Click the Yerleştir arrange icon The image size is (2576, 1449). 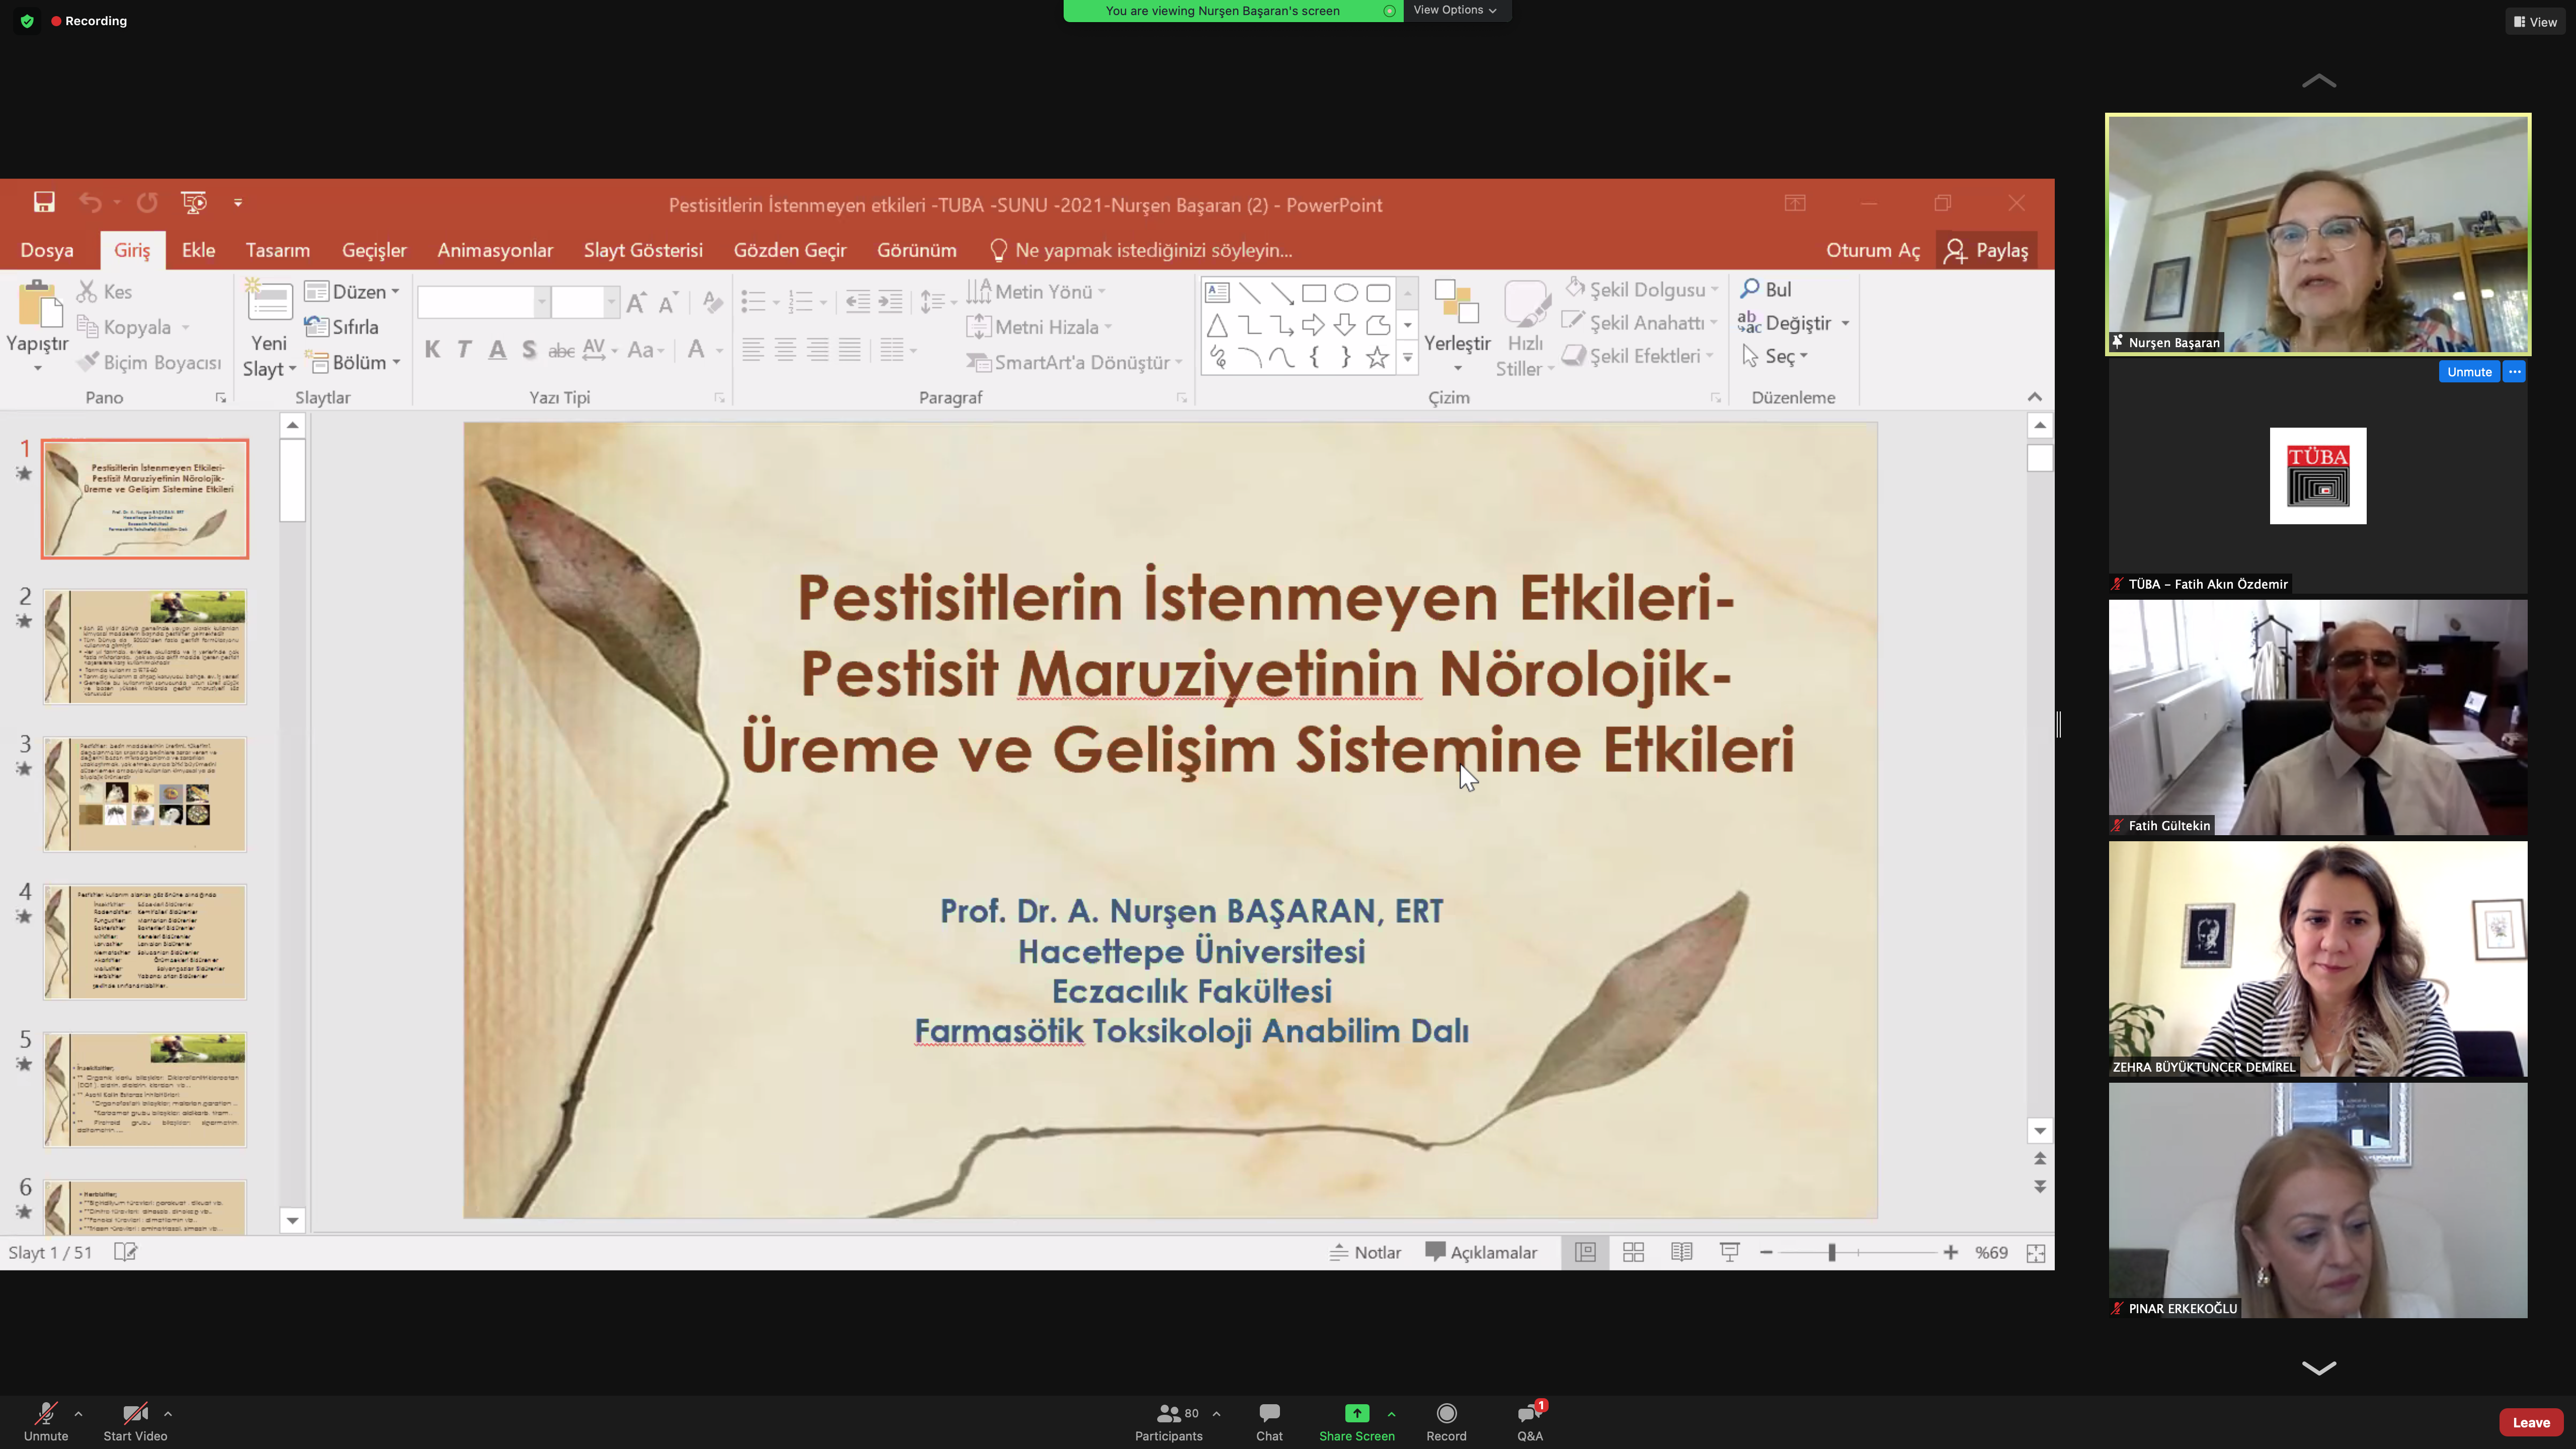[x=1456, y=302]
